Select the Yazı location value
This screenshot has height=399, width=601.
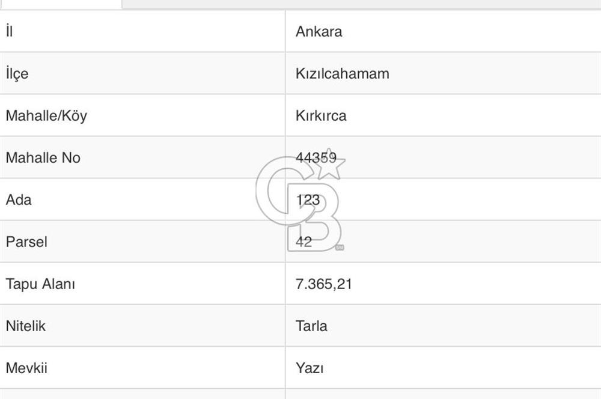coord(310,368)
